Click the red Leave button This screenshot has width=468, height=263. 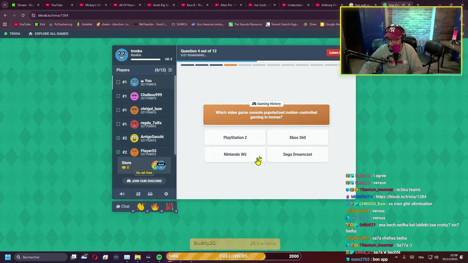pyautogui.click(x=333, y=53)
